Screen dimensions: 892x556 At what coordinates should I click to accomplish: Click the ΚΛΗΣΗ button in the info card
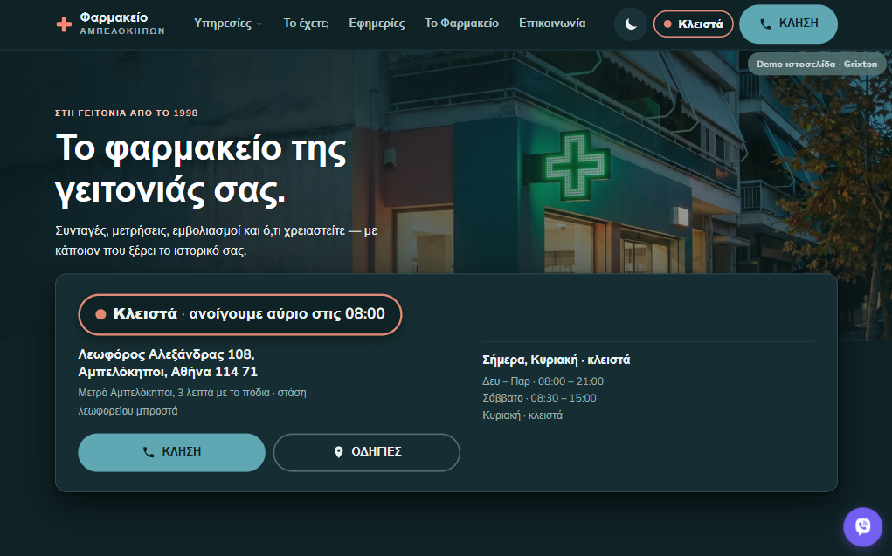[x=171, y=452]
